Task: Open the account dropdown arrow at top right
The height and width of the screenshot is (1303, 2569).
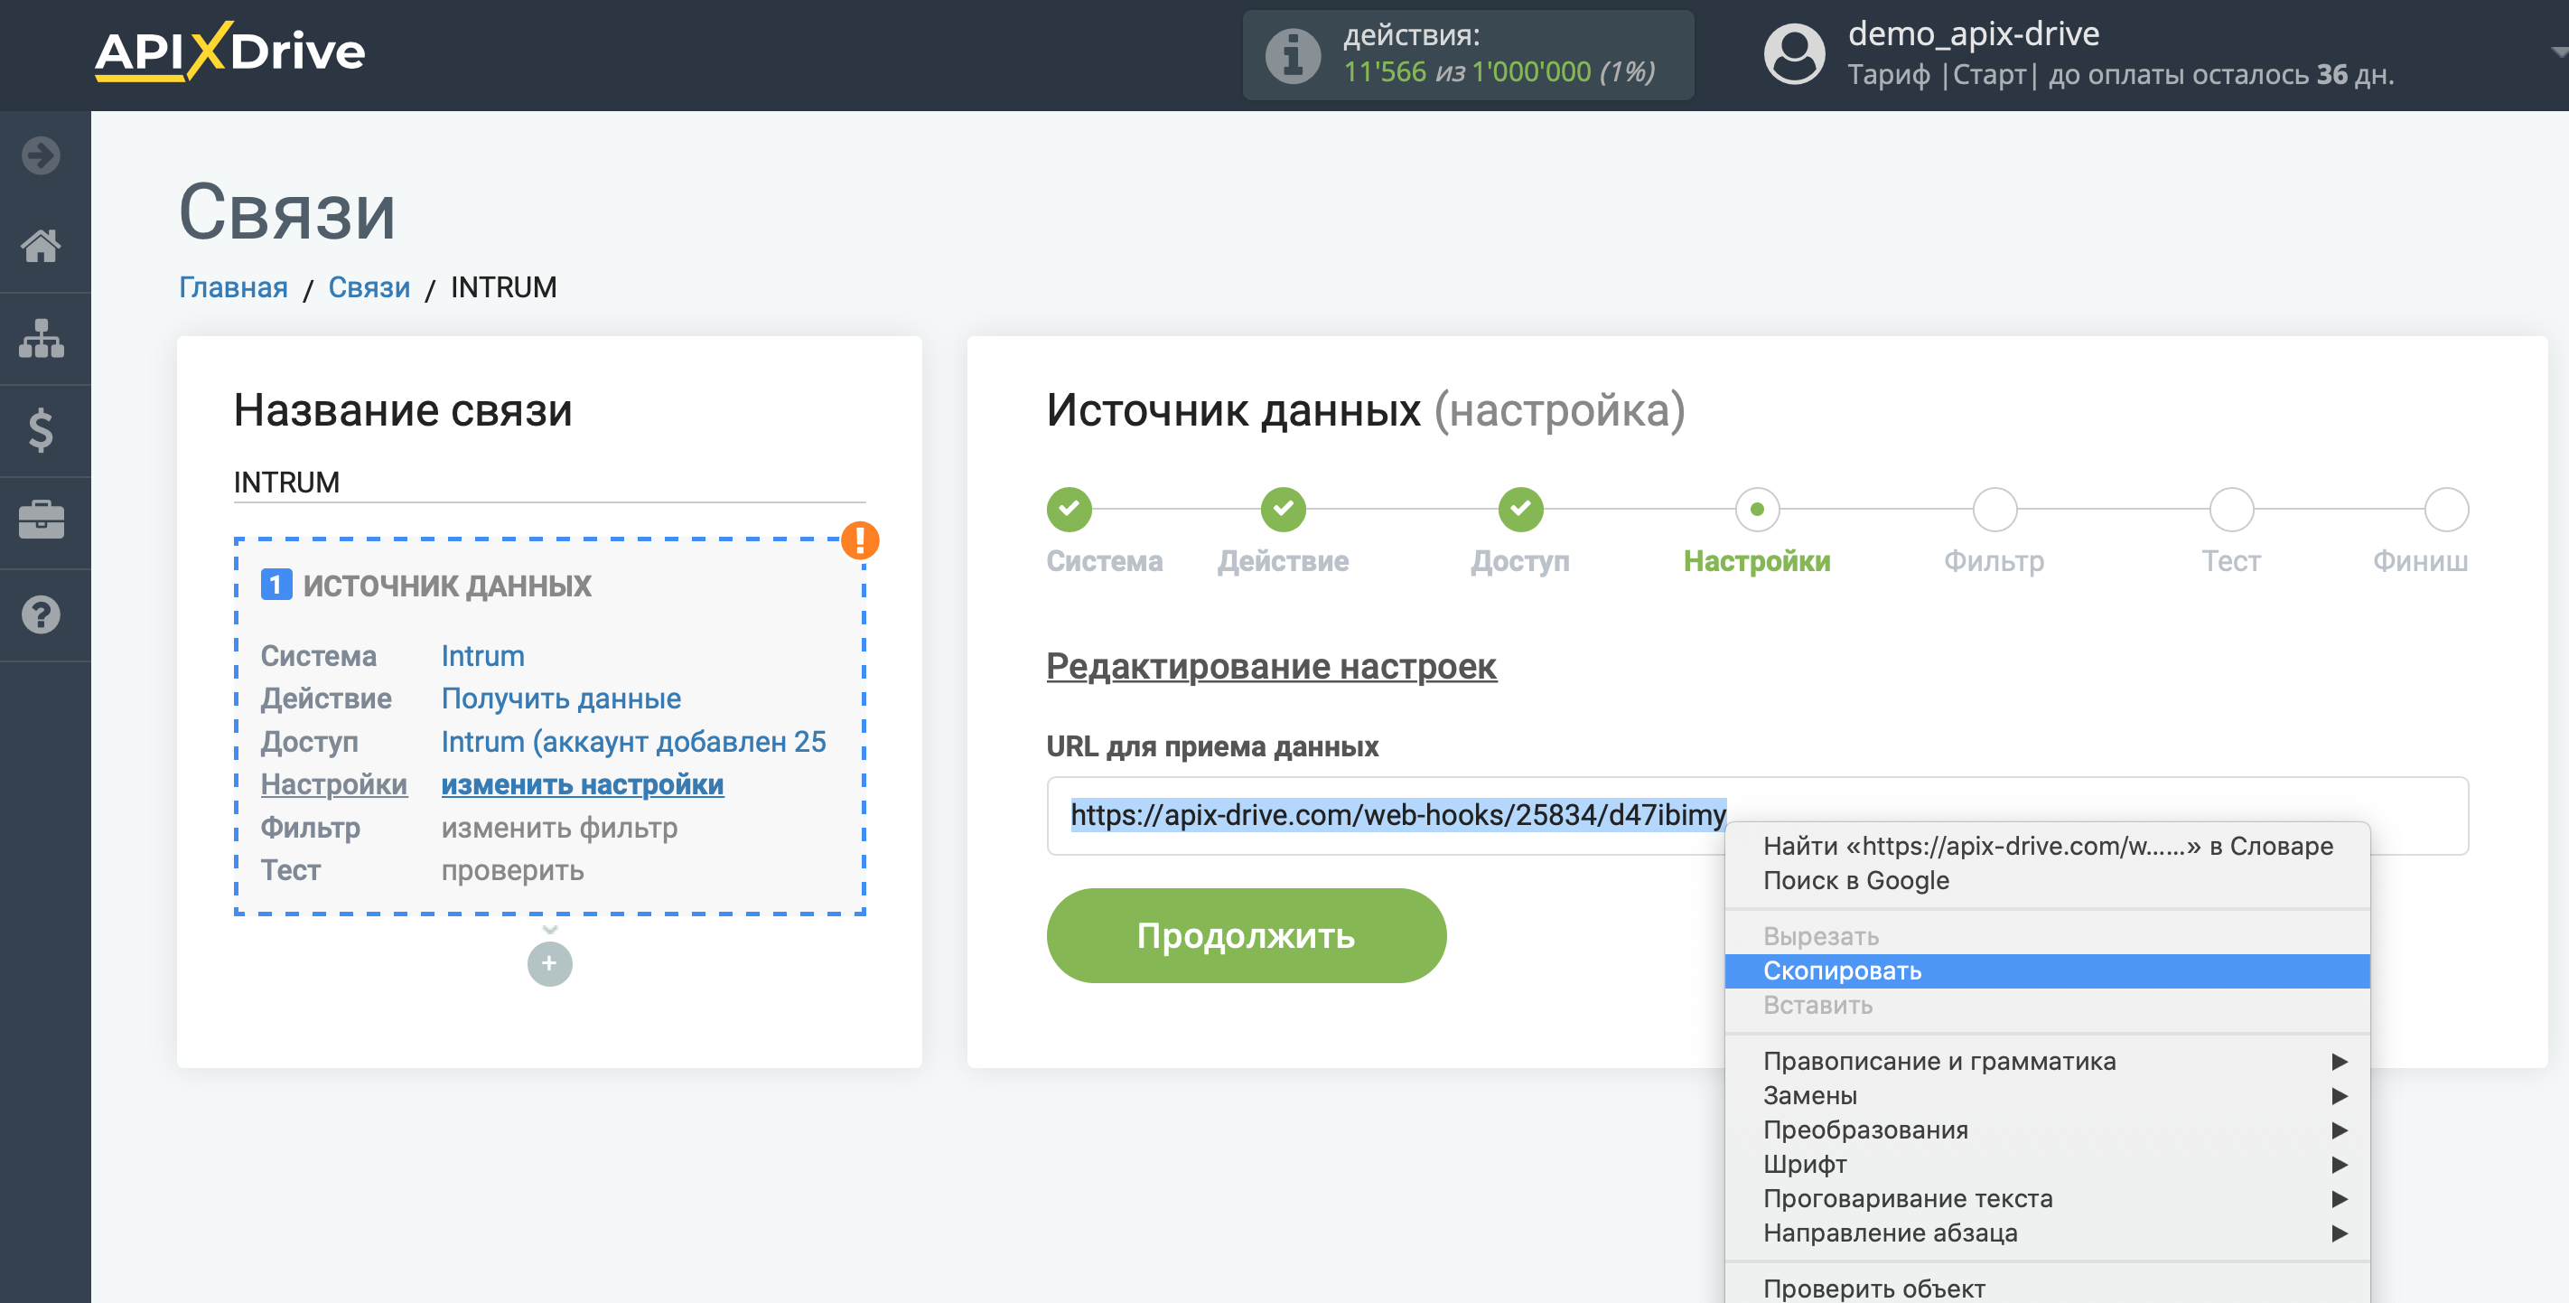Action: click(2558, 52)
